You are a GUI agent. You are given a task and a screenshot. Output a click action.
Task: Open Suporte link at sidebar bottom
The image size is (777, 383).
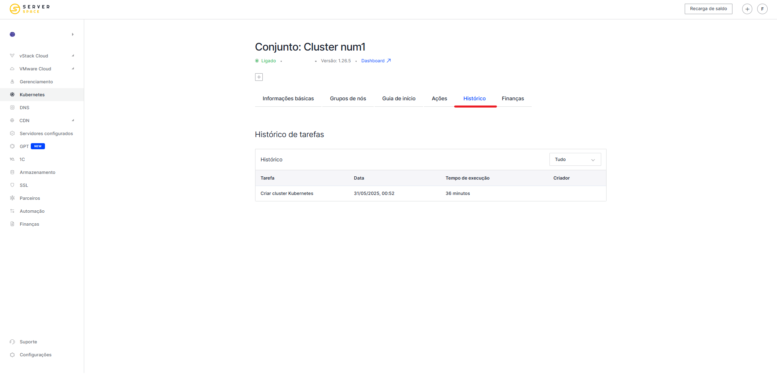click(x=28, y=342)
